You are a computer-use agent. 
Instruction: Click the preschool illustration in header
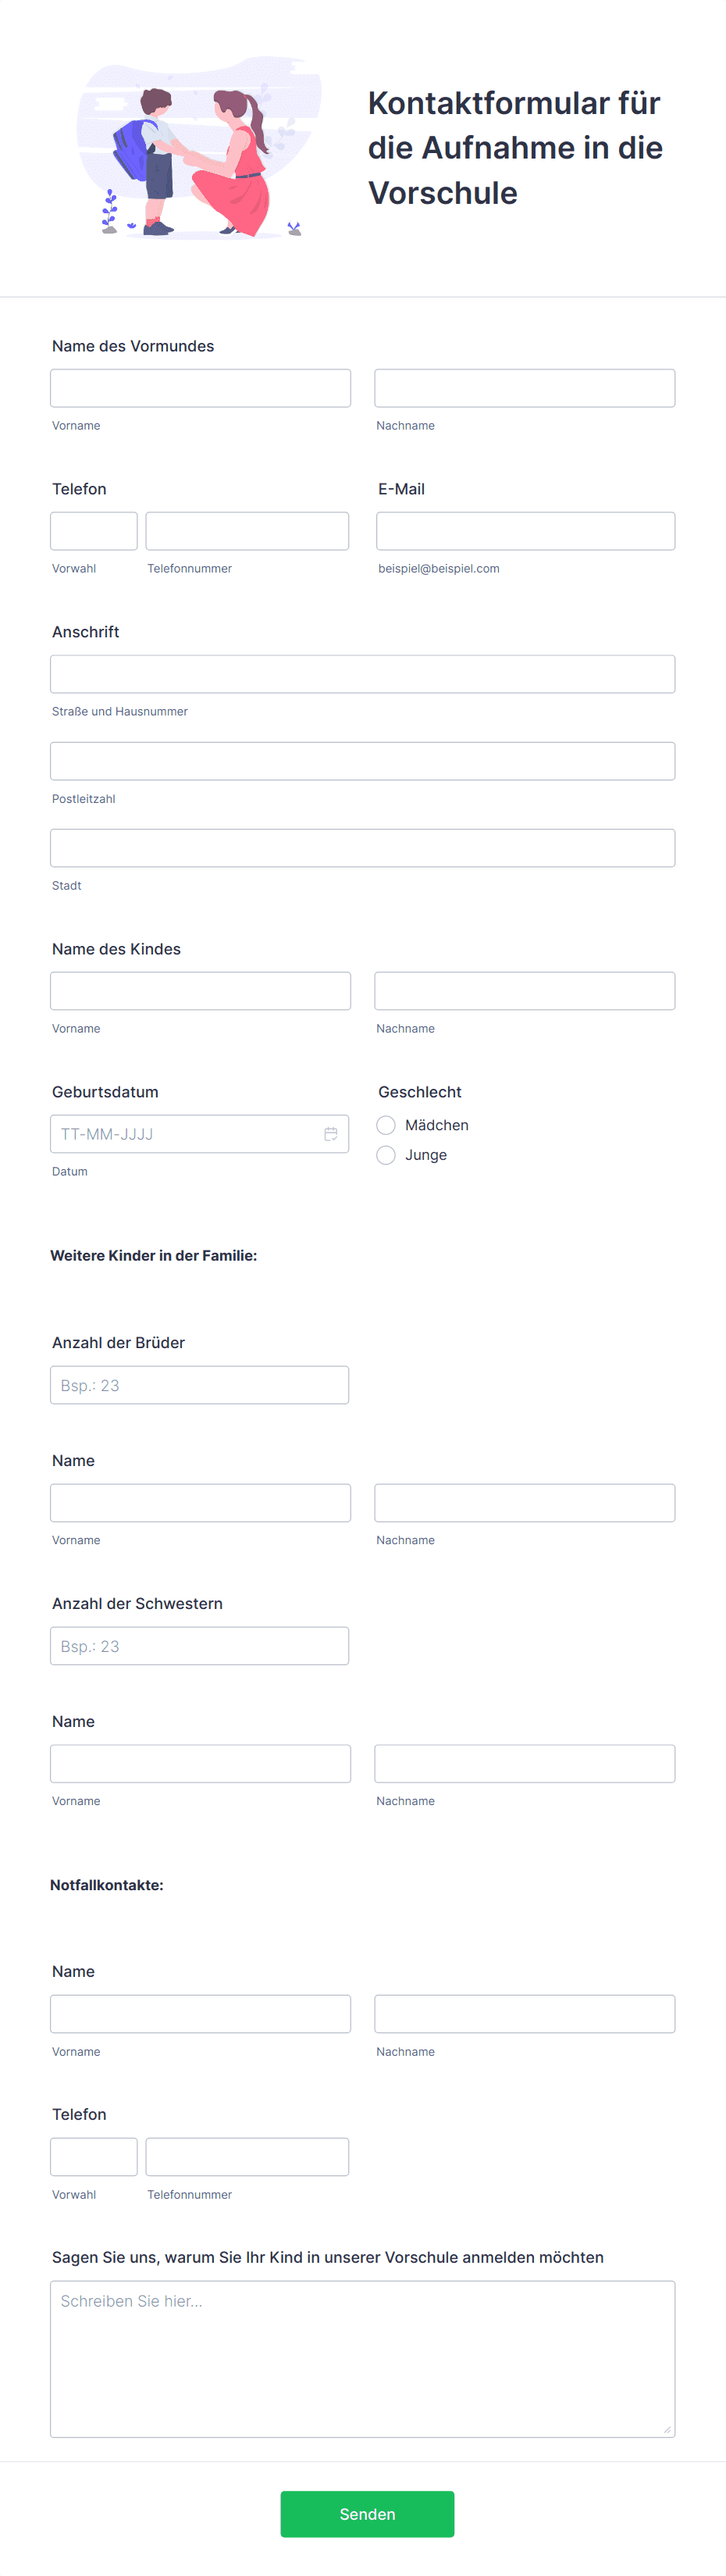[200, 147]
